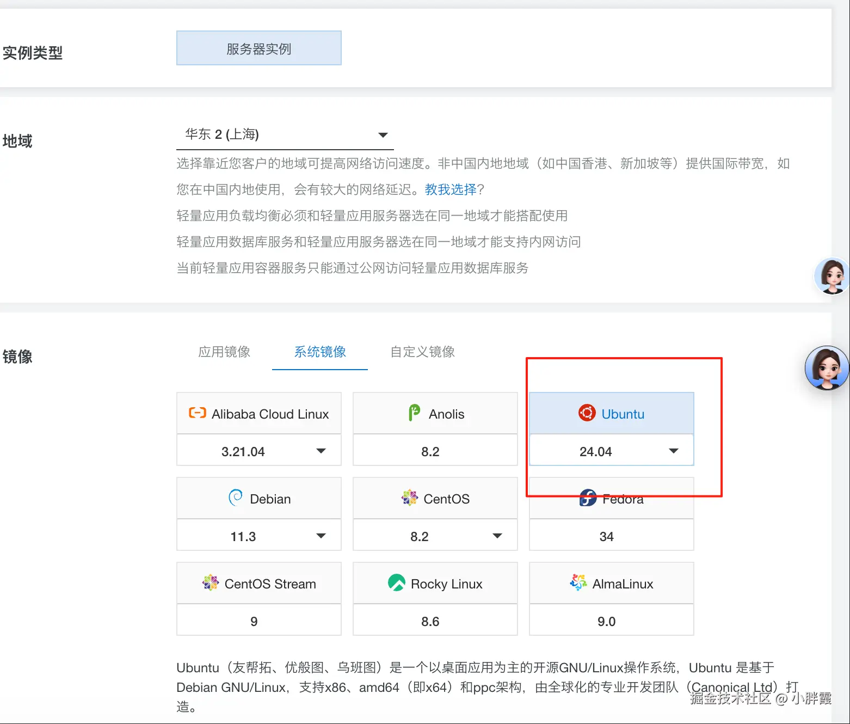Open the upper assistant avatar icon
The width and height of the screenshot is (850, 724).
pos(831,276)
